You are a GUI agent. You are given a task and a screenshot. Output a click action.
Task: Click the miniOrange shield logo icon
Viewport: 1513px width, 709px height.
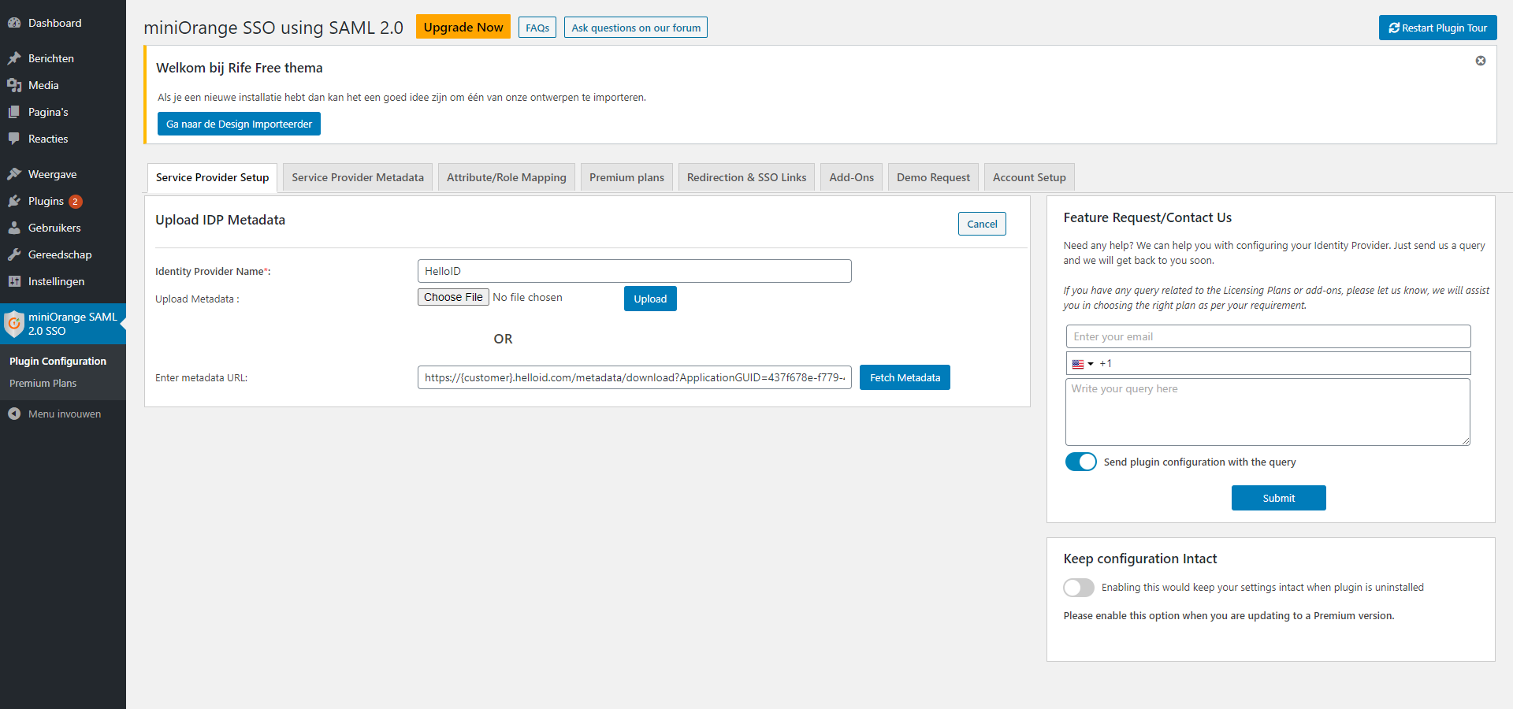coord(14,324)
